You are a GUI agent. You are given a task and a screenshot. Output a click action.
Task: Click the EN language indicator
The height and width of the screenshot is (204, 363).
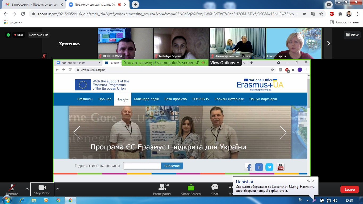click(x=300, y=200)
